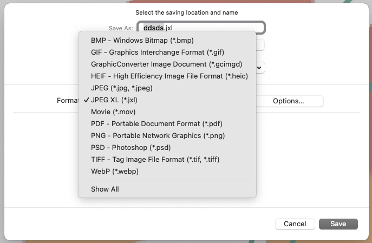Pick PNG - Portable Network Graphics
The width and height of the screenshot is (372, 243).
158,135
